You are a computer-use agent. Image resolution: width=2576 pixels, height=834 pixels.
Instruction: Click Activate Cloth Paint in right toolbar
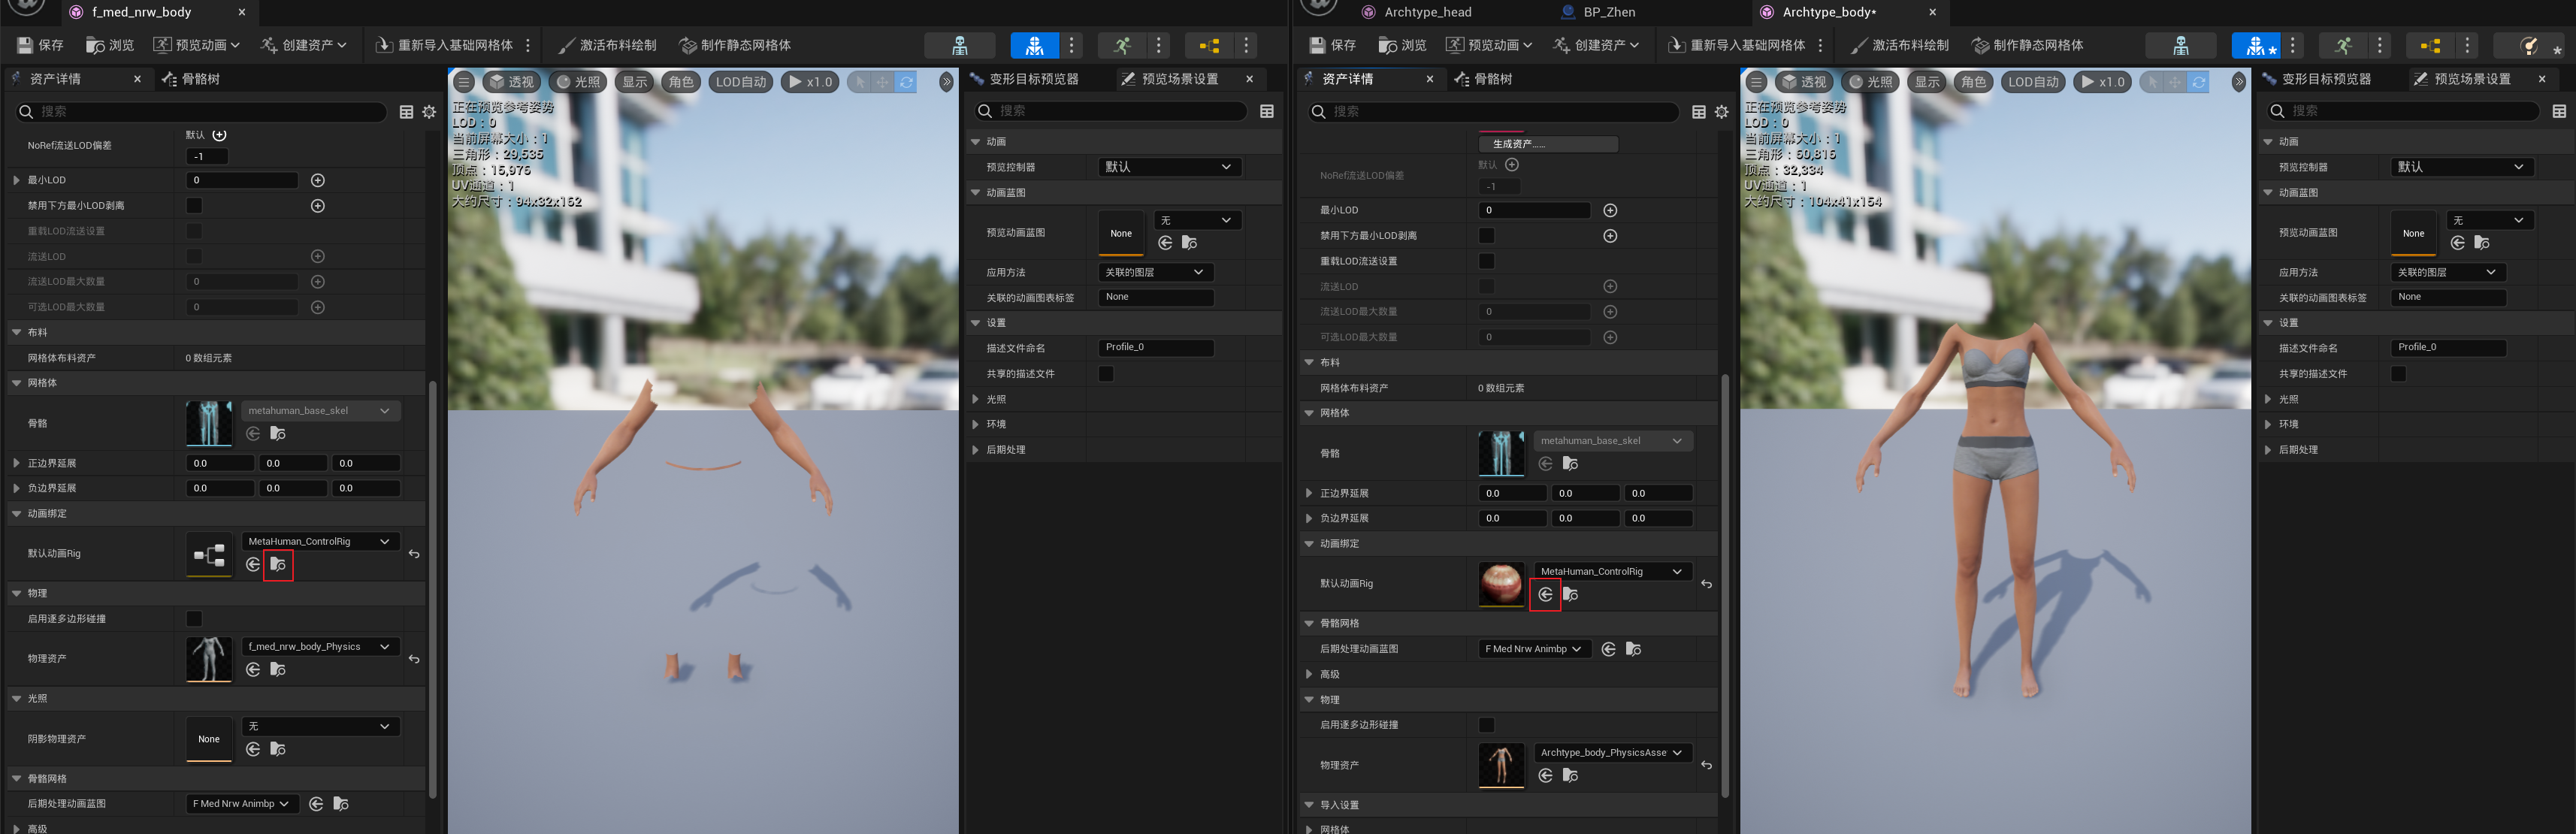tap(1899, 45)
